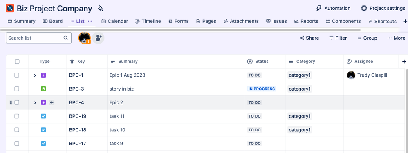Open the Pages tab
408x153 pixels.
click(x=206, y=21)
